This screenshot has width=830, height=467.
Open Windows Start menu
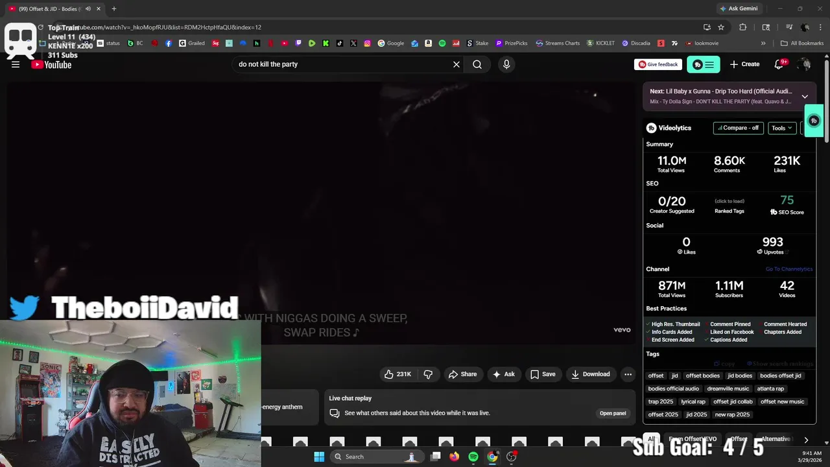click(x=319, y=457)
